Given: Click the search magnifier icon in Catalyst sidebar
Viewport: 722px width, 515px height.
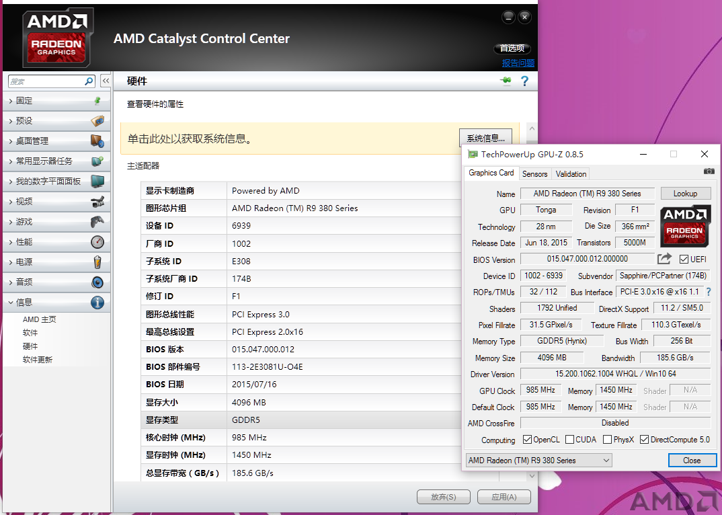Looking at the screenshot, I should pos(89,81).
